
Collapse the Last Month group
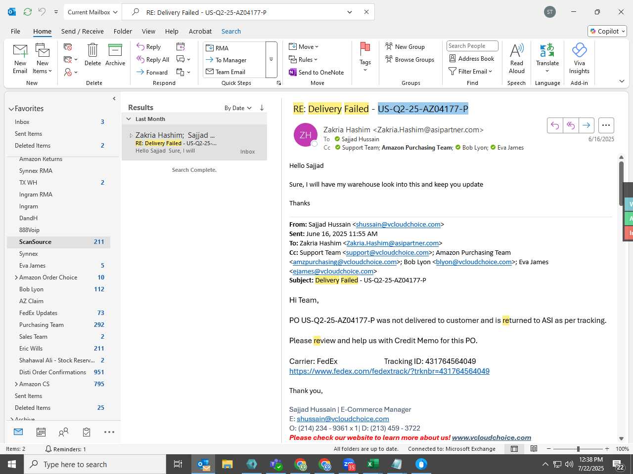coord(129,119)
